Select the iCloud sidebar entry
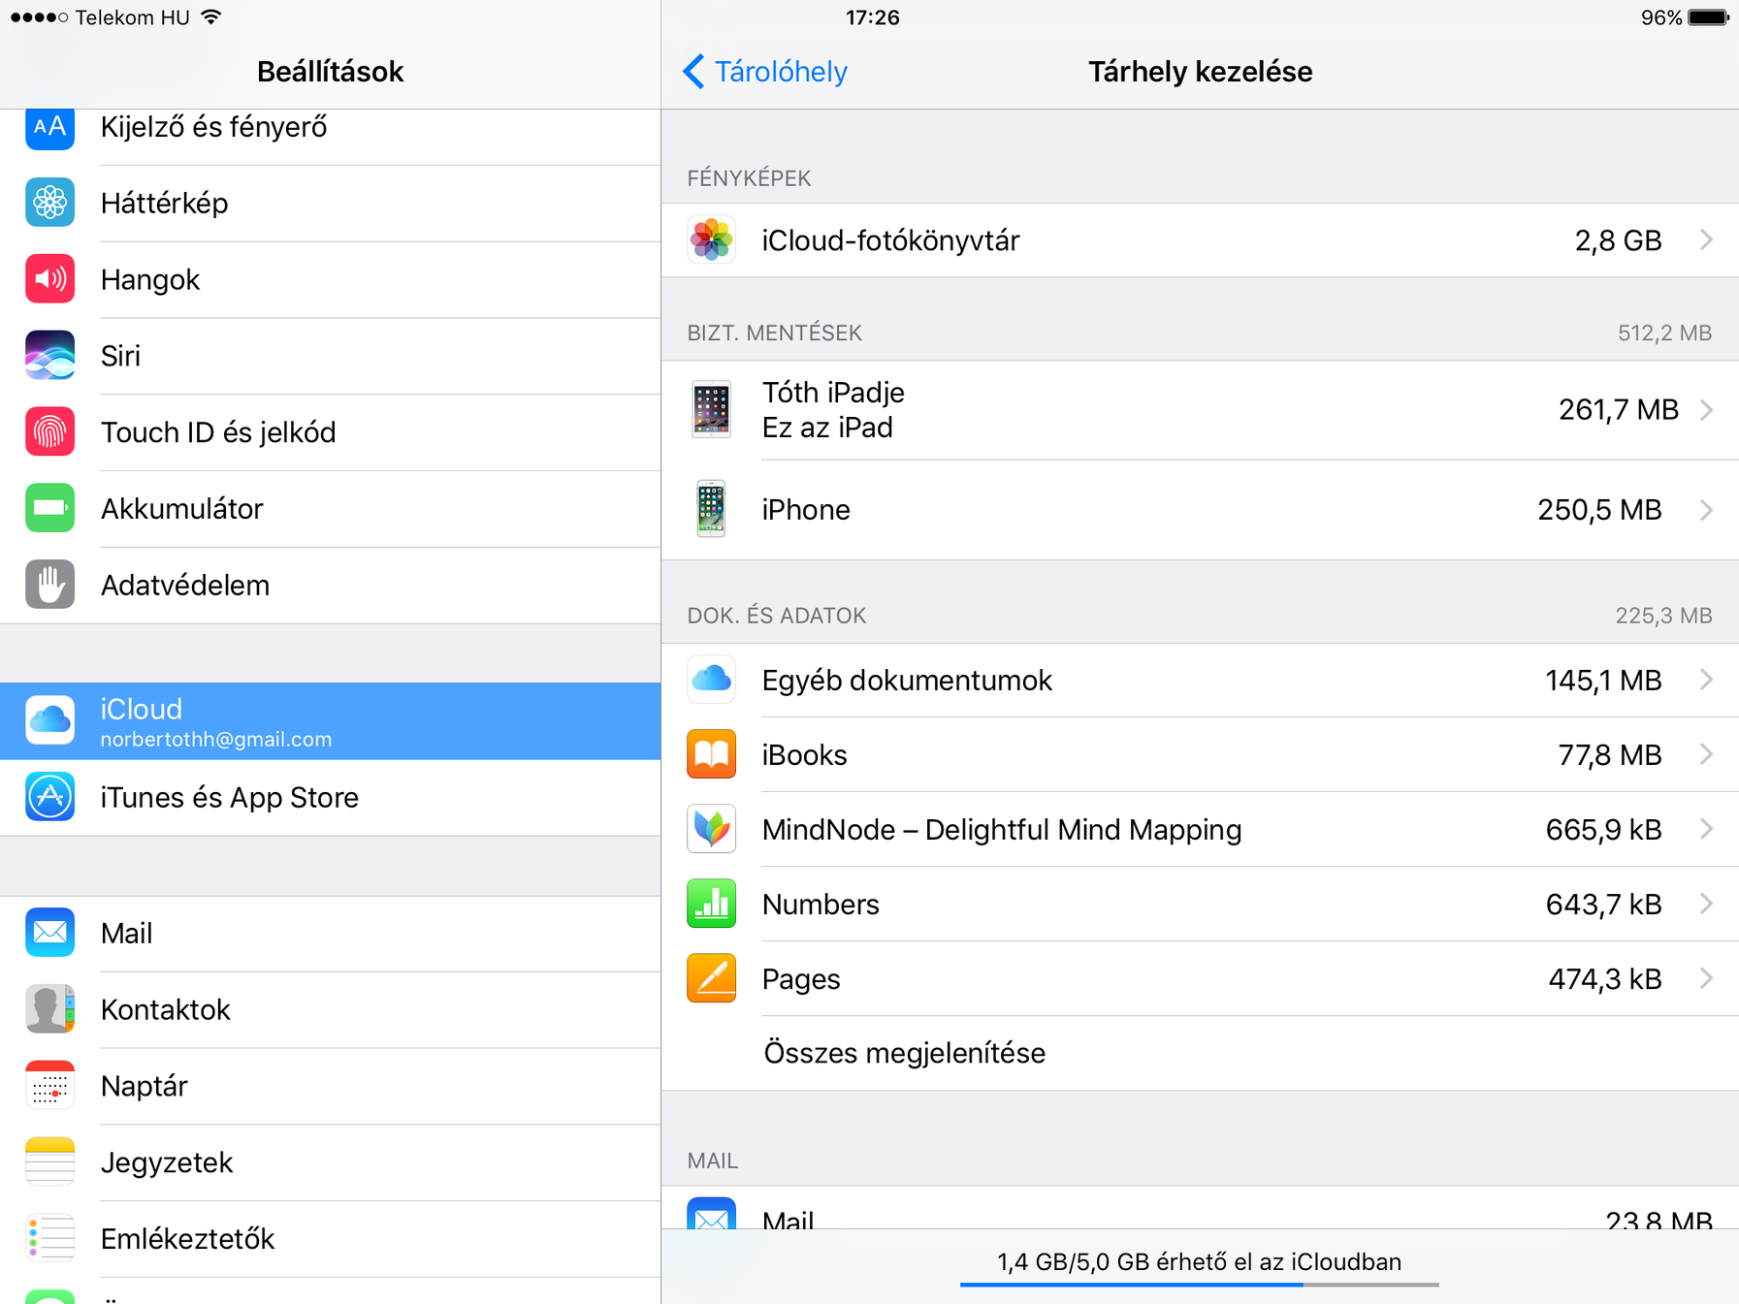This screenshot has height=1304, width=1739. 330,721
